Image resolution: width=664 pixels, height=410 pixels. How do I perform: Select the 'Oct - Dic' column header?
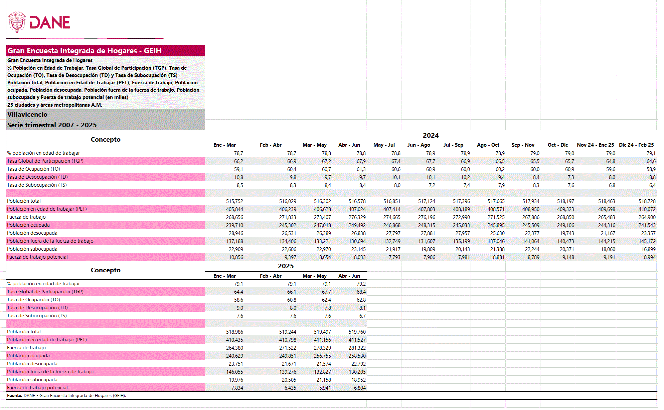tap(558, 145)
